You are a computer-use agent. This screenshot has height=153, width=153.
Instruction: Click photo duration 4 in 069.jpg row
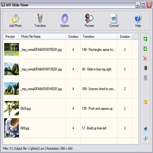pos(73,128)
